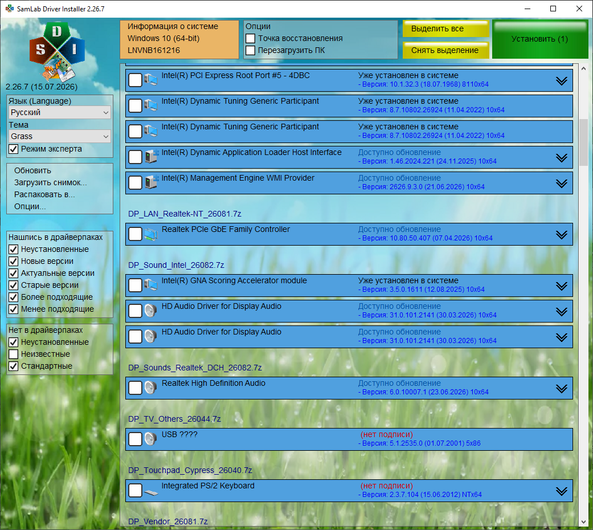
Task: Click SamLab app icon in title bar
Action: [9, 9]
